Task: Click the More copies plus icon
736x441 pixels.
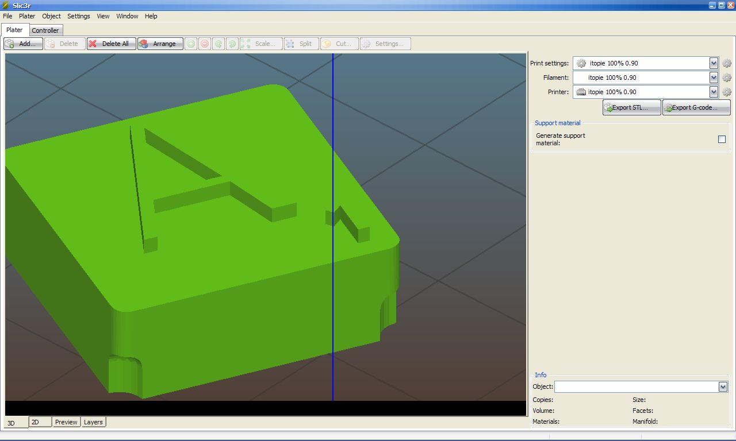Action: pyautogui.click(x=191, y=44)
